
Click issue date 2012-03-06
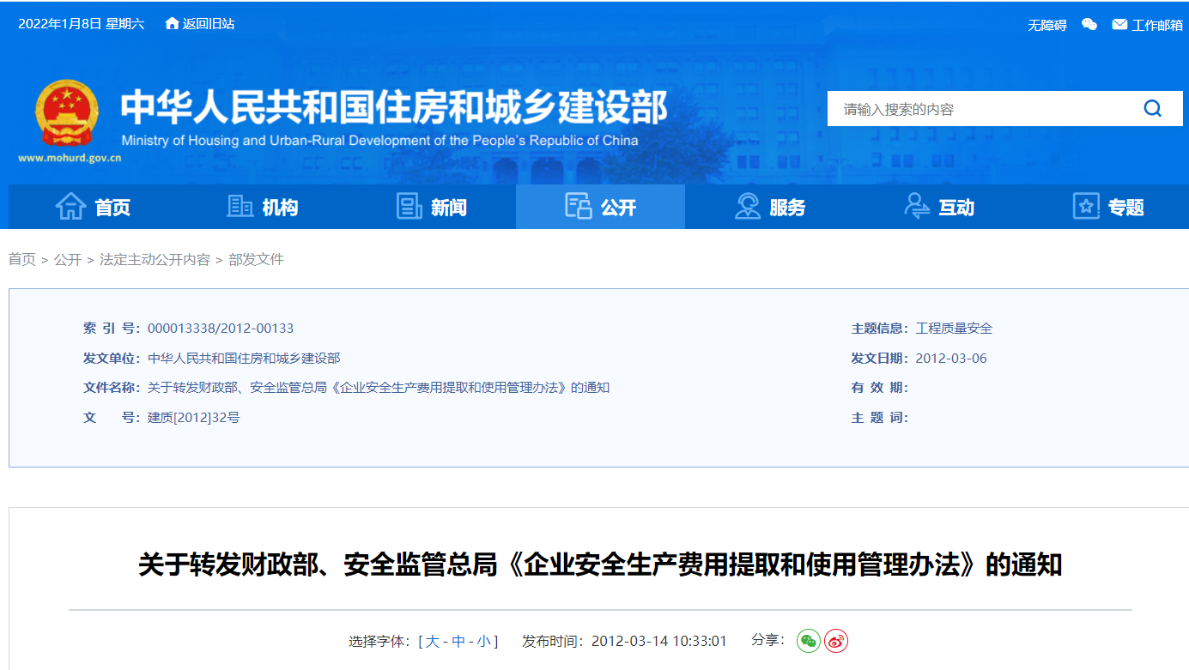[951, 359]
